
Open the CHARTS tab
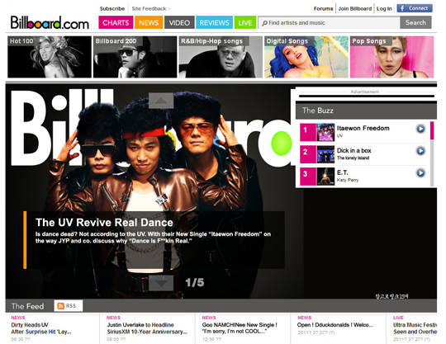(116, 22)
